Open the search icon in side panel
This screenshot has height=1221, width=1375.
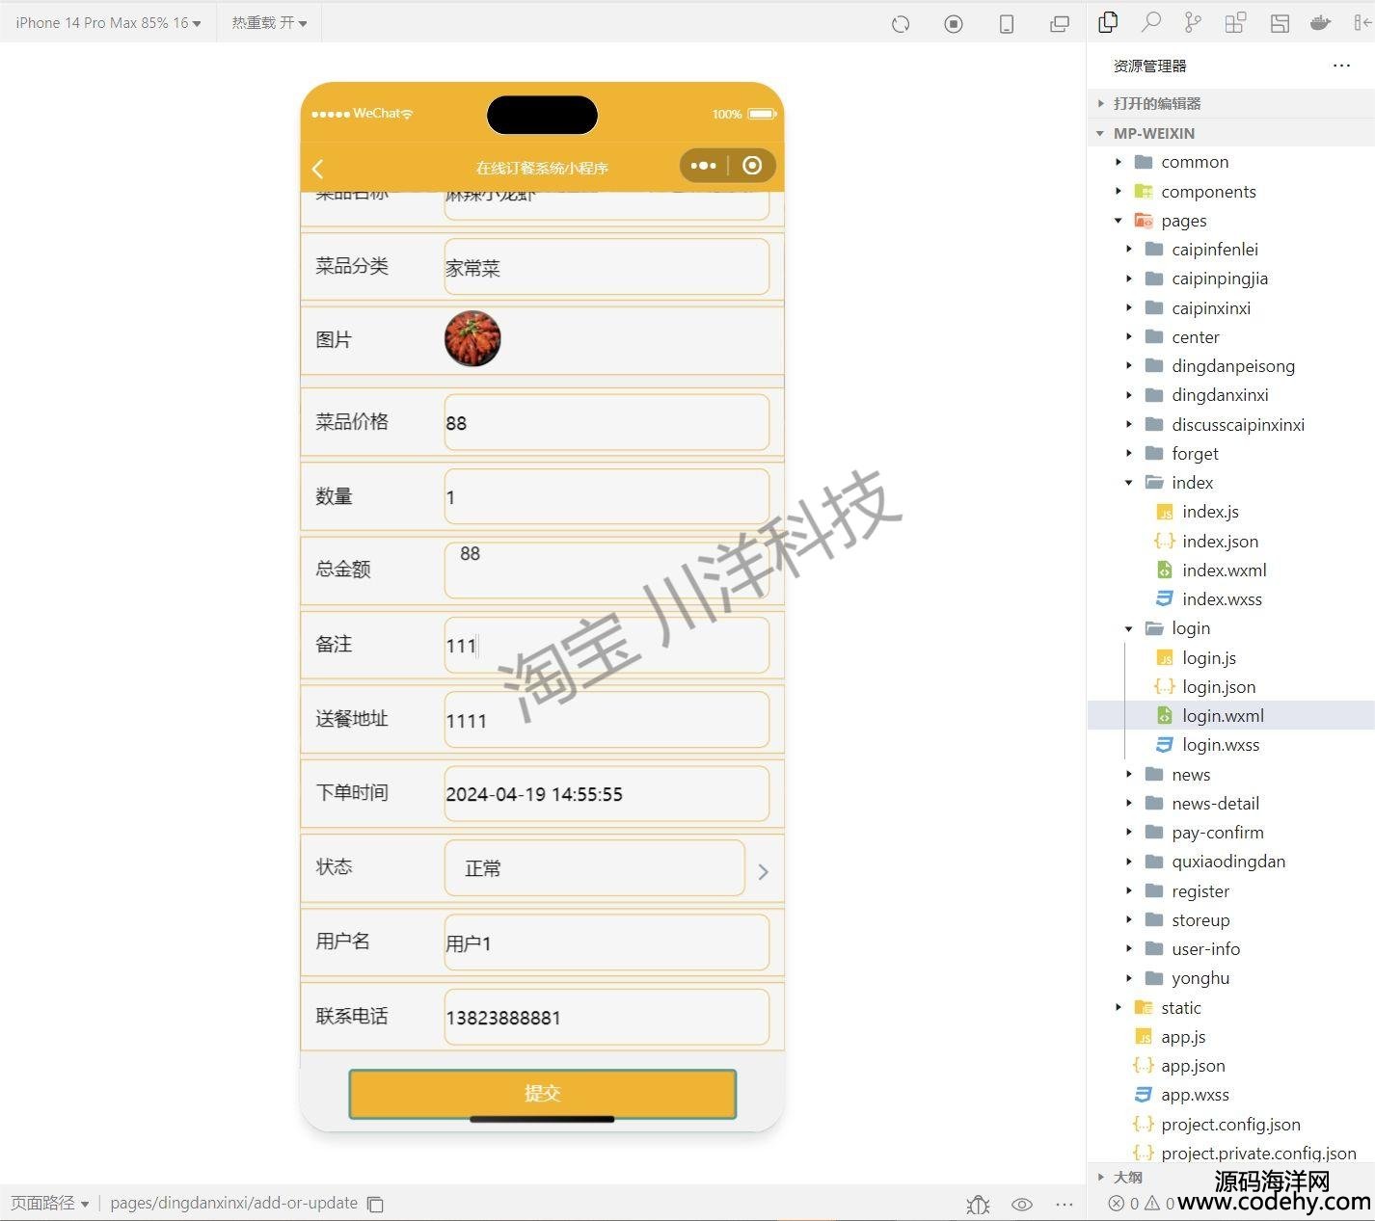[x=1151, y=22]
